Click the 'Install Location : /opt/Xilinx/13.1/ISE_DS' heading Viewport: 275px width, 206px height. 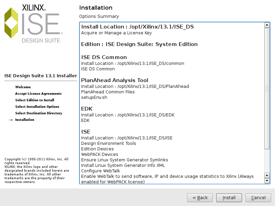pos(137,27)
